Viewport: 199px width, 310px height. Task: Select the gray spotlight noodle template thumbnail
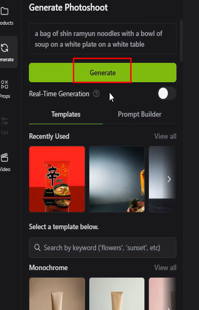(117, 179)
